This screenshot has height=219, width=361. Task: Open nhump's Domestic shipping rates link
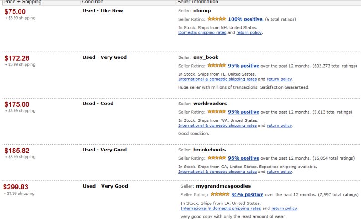tap(202, 33)
